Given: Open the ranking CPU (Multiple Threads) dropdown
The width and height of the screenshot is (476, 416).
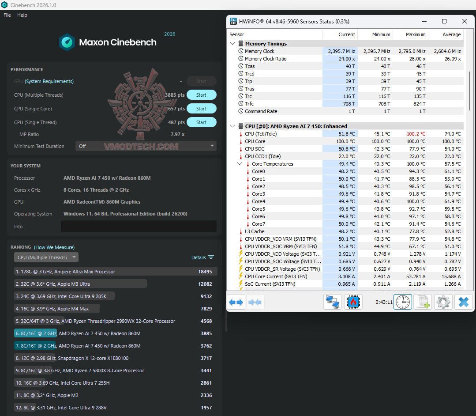Looking at the screenshot, I should tap(46, 257).
